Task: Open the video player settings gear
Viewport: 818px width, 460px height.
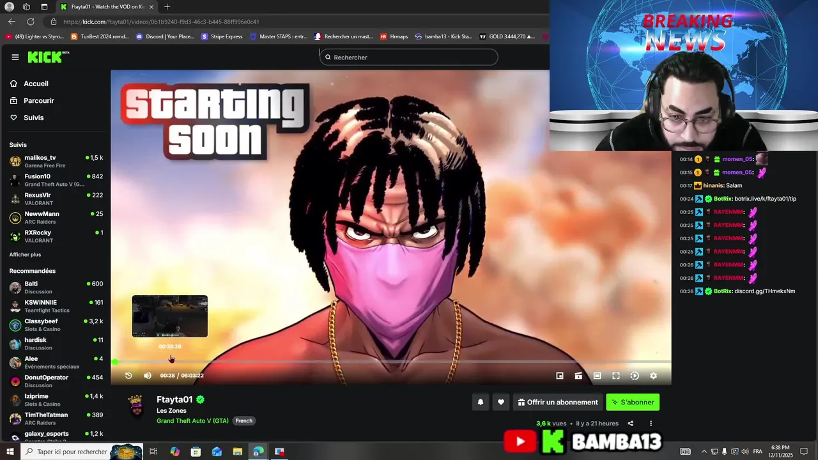Action: [x=653, y=376]
